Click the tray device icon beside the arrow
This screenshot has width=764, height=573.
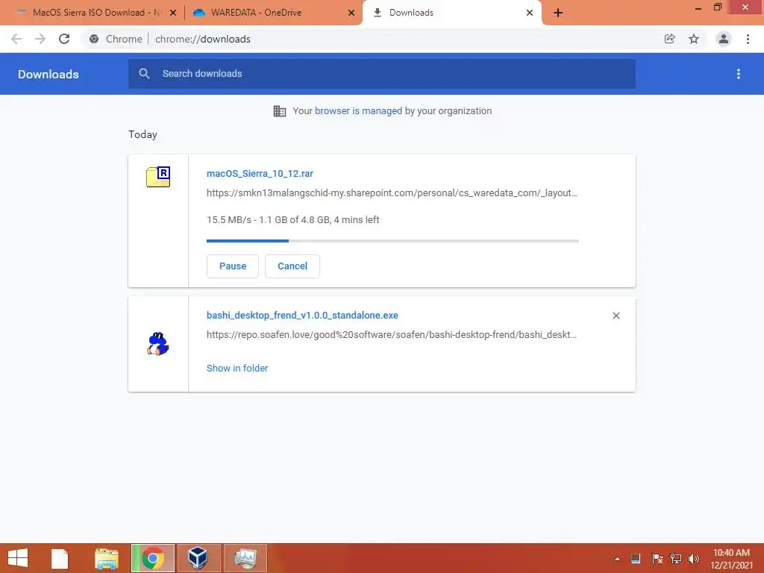(636, 559)
